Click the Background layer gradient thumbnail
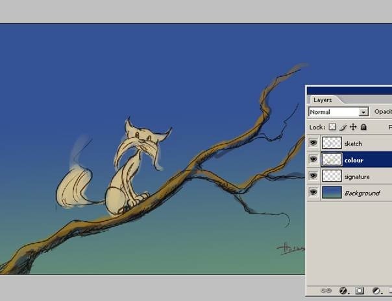392x301 pixels. [332, 193]
